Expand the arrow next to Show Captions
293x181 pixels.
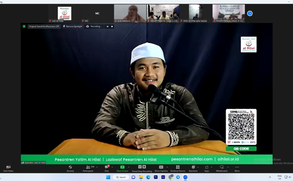click(x=167, y=167)
